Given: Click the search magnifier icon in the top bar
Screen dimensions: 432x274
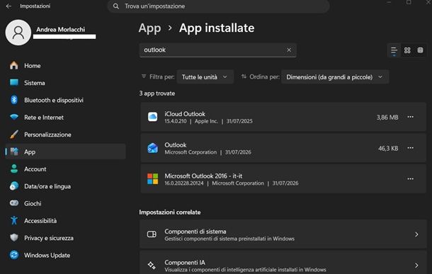Looking at the screenshot, I should click(116, 6).
